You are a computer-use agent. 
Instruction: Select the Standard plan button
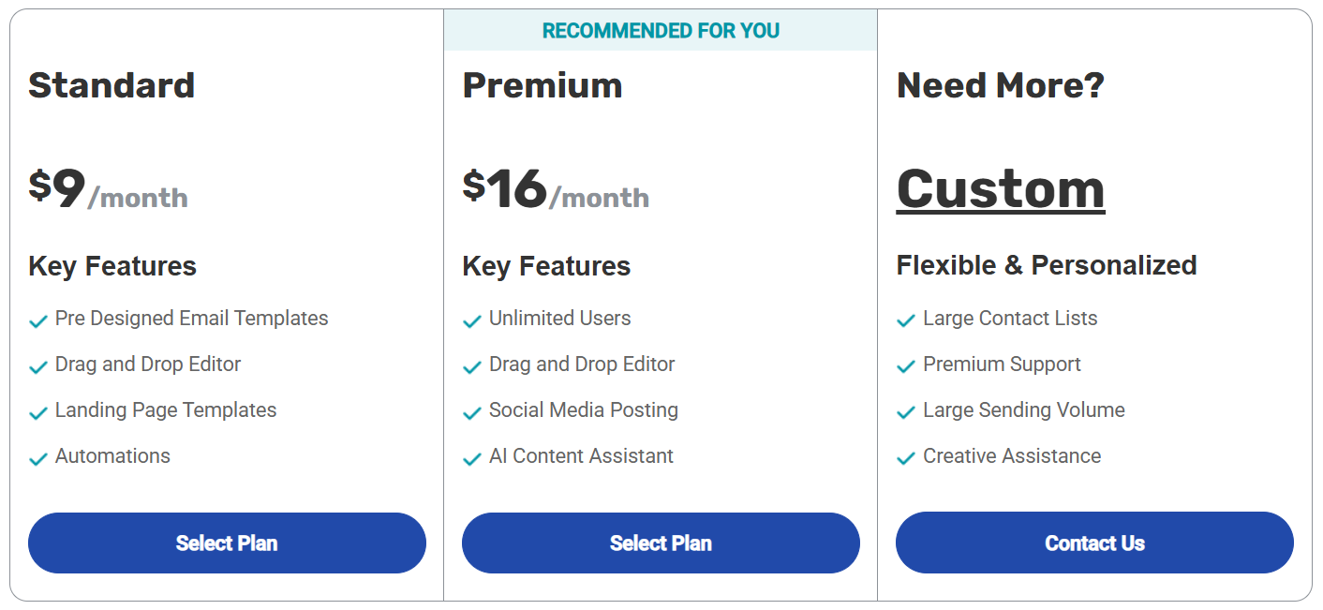tap(227, 543)
